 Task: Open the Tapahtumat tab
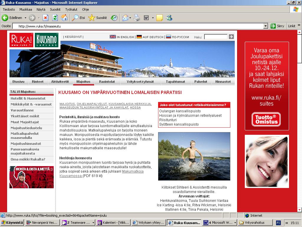click(175, 82)
